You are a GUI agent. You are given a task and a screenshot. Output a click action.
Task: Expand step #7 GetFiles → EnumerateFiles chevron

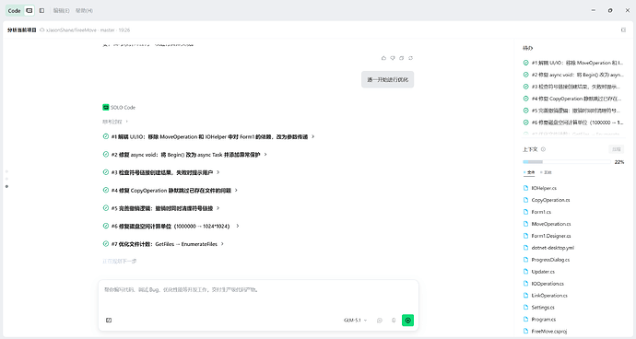(x=222, y=244)
